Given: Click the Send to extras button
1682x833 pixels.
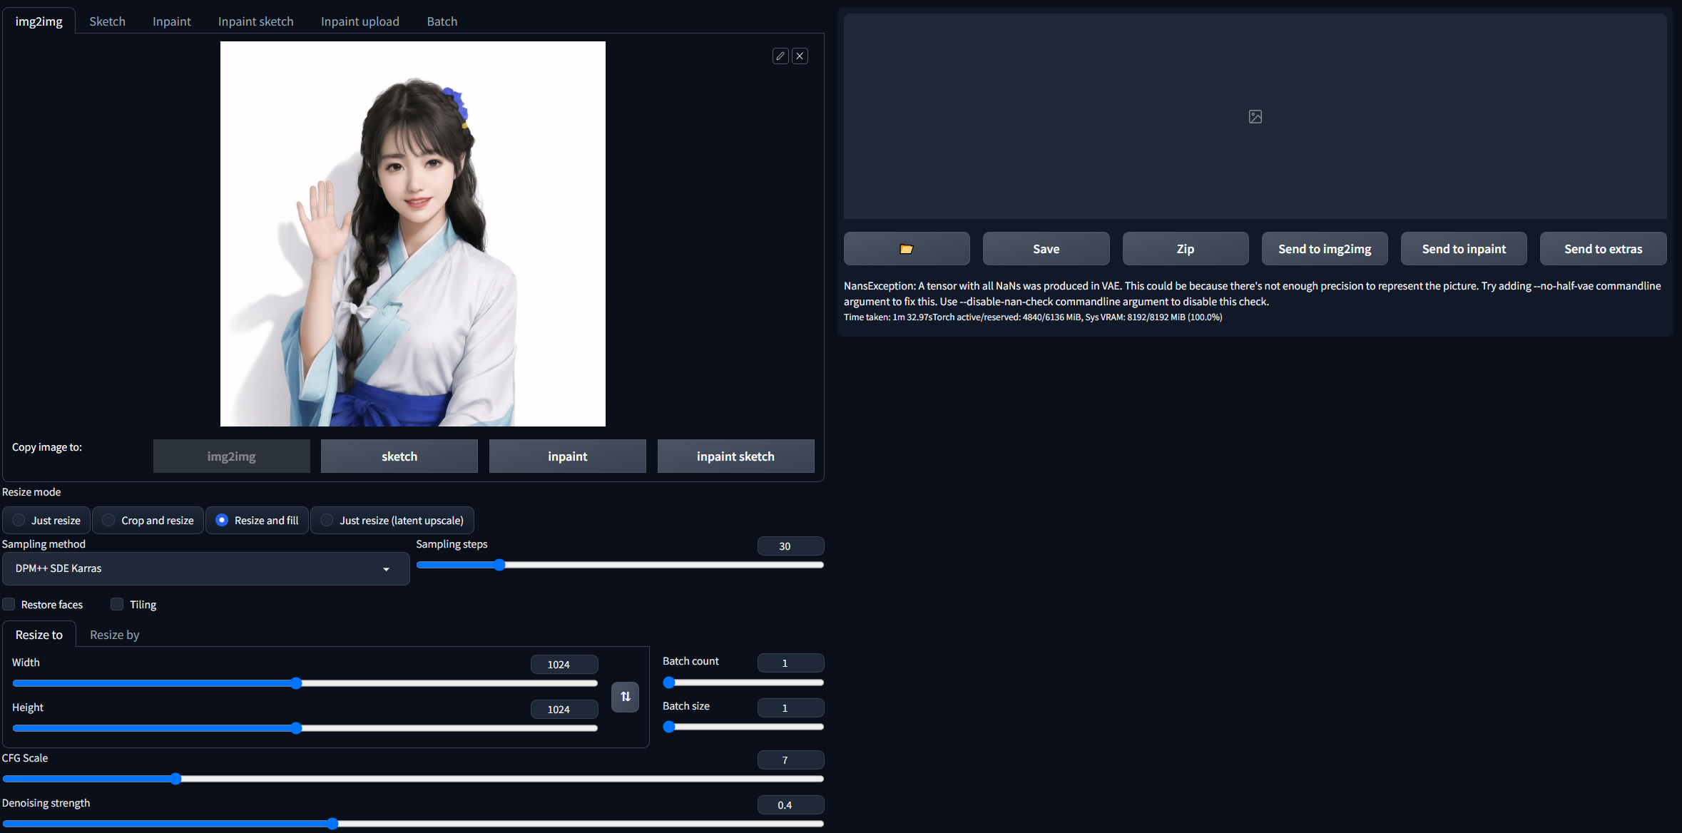Looking at the screenshot, I should coord(1602,249).
